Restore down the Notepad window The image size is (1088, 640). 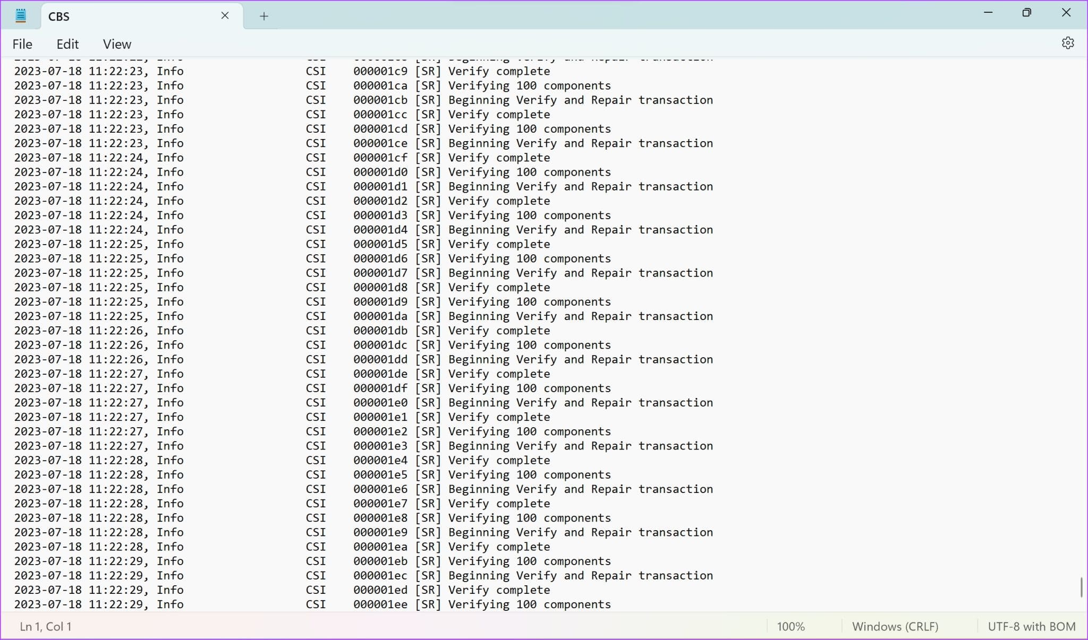1026,13
